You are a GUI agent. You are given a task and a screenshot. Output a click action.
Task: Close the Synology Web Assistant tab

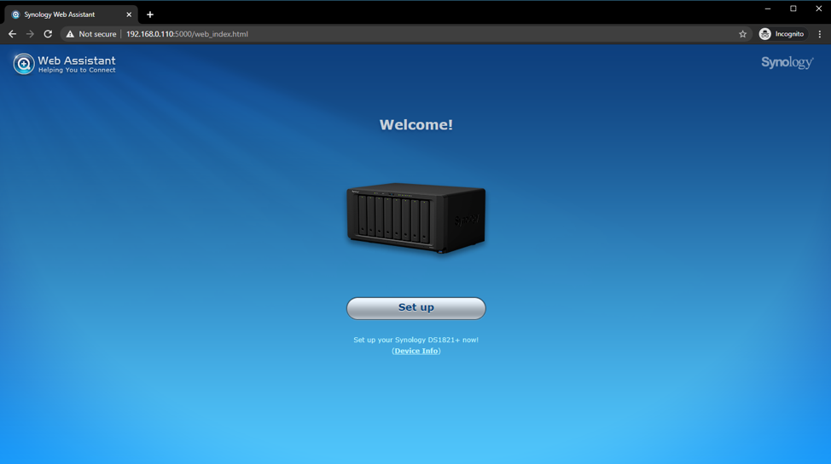129,14
